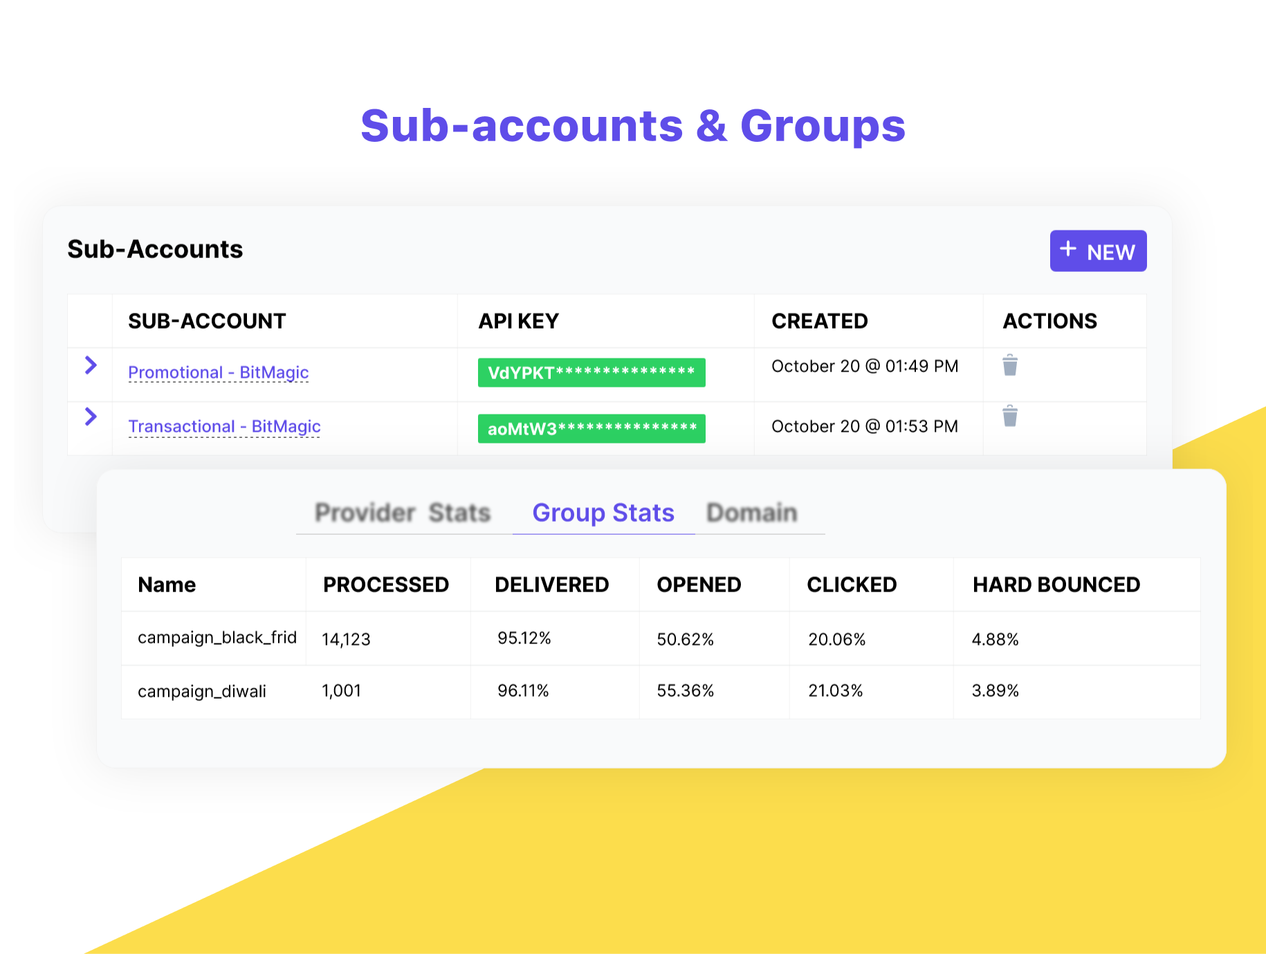The height and width of the screenshot is (954, 1266).
Task: Select the campaign_diwali row name
Action: click(x=201, y=690)
